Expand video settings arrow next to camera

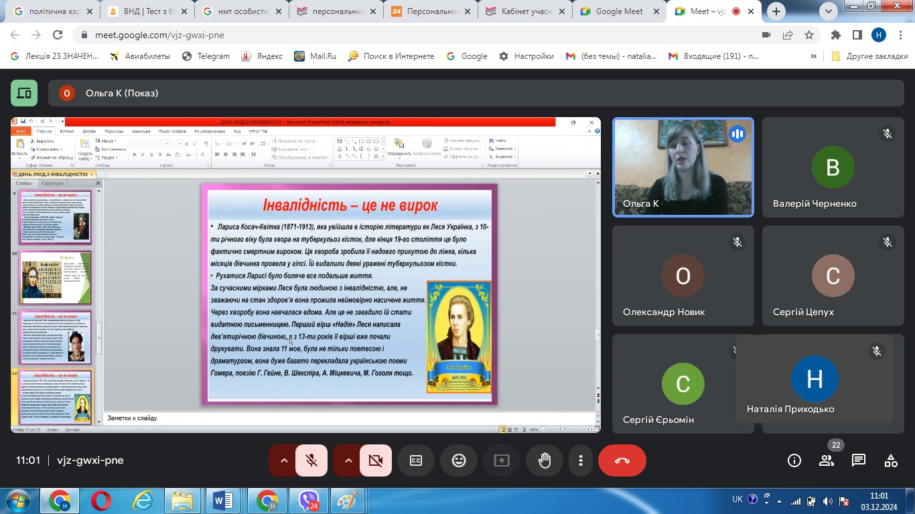(348, 460)
